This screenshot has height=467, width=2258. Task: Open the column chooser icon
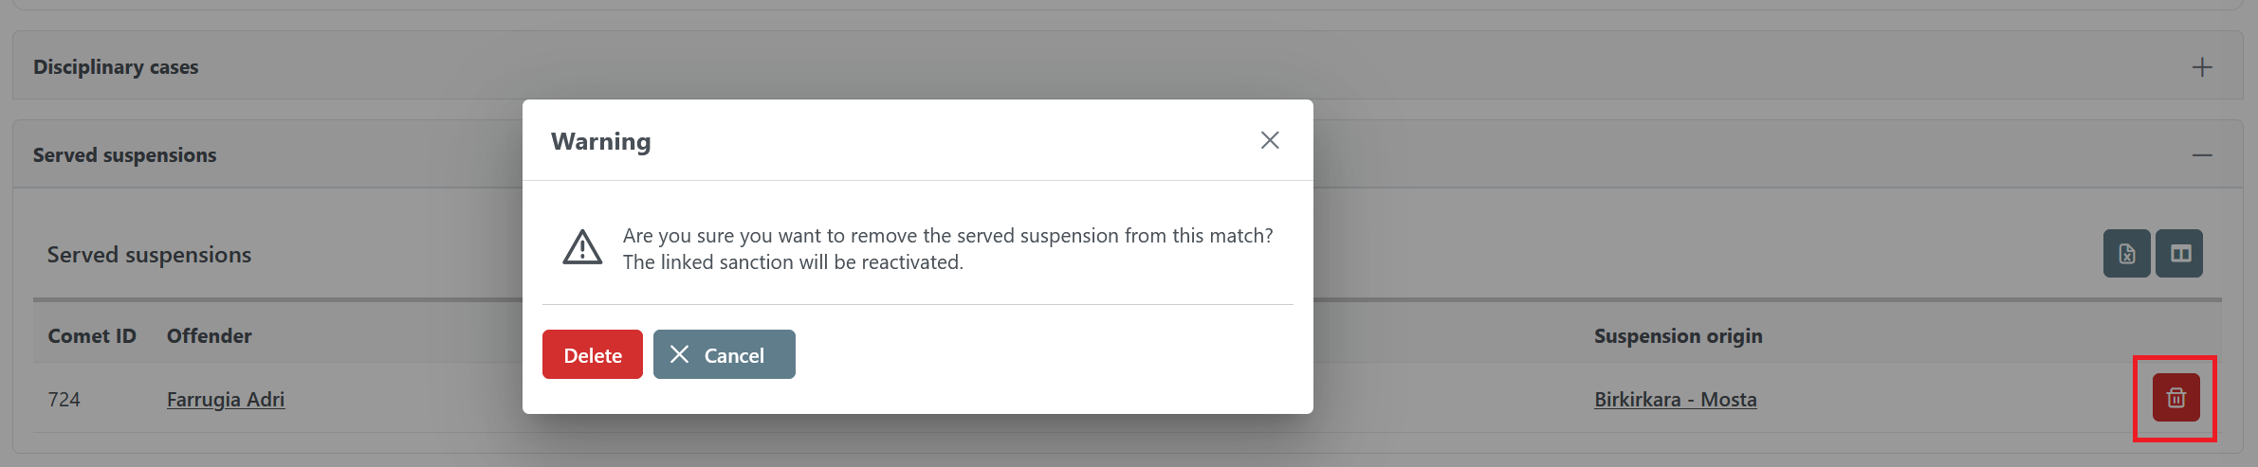(x=2180, y=254)
